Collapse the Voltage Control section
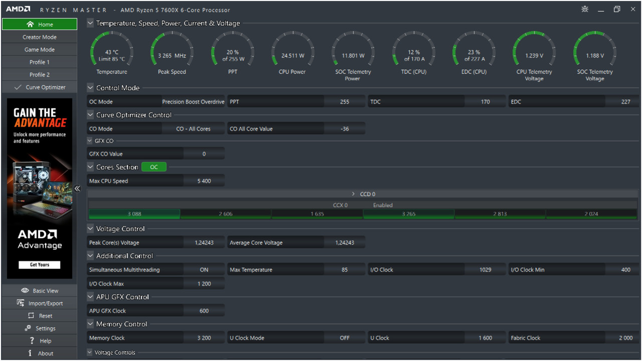642x361 pixels. pos(90,229)
